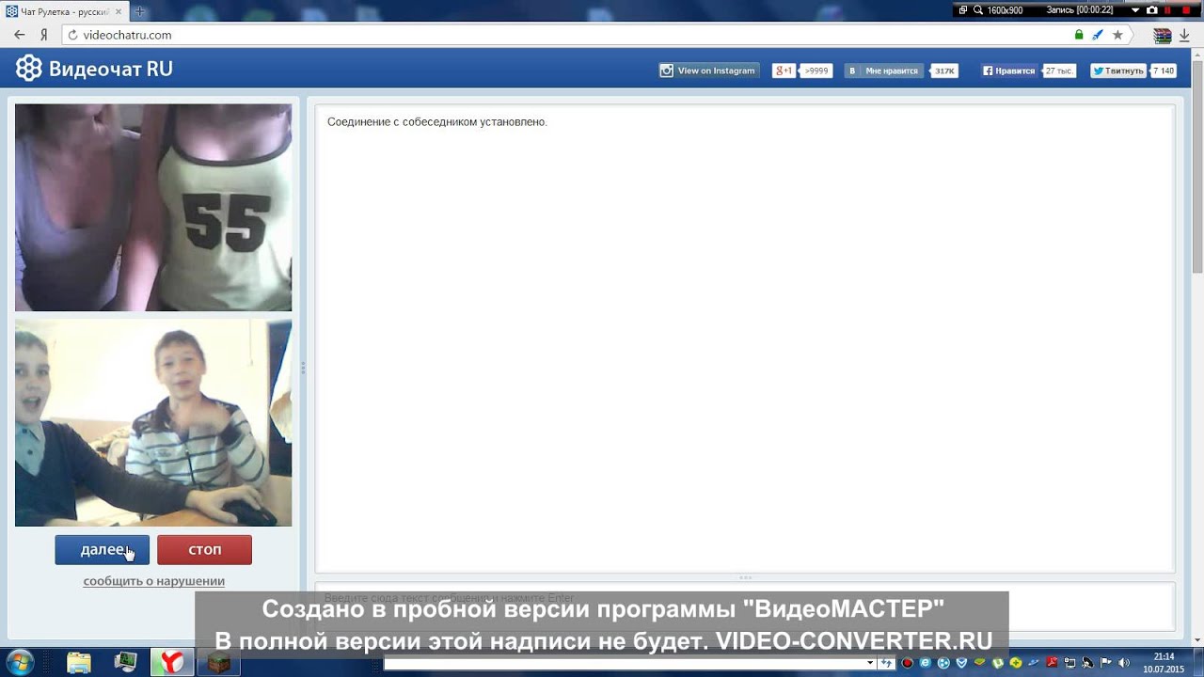
Task: Click the panel divider handle beside videos
Action: (303, 368)
